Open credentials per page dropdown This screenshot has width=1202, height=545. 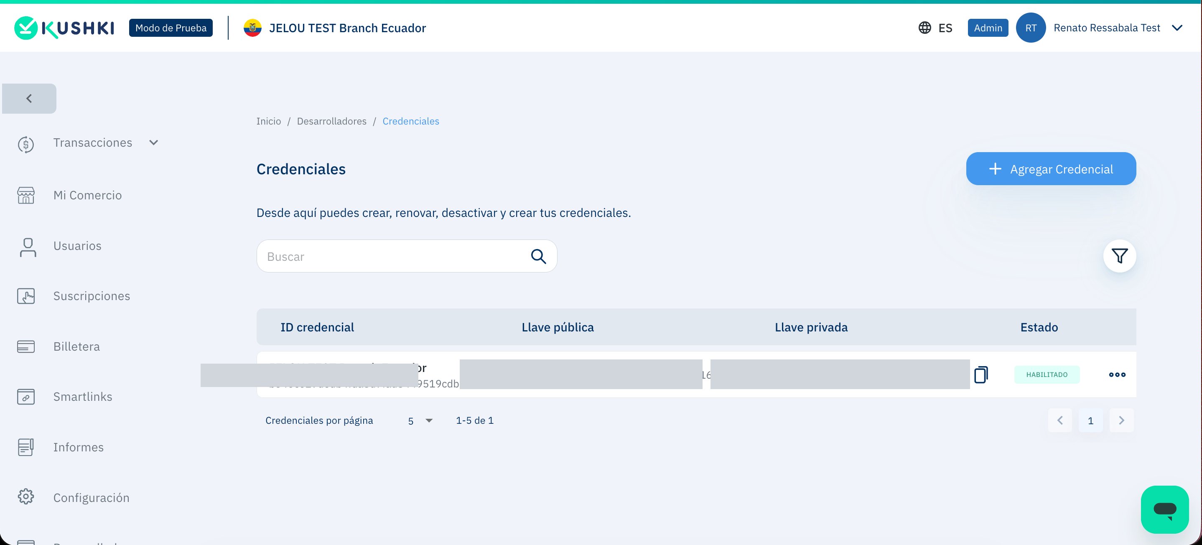pos(420,421)
